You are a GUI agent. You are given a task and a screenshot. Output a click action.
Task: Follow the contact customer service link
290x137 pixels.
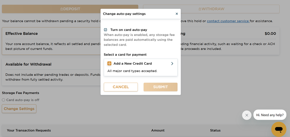(228, 21)
